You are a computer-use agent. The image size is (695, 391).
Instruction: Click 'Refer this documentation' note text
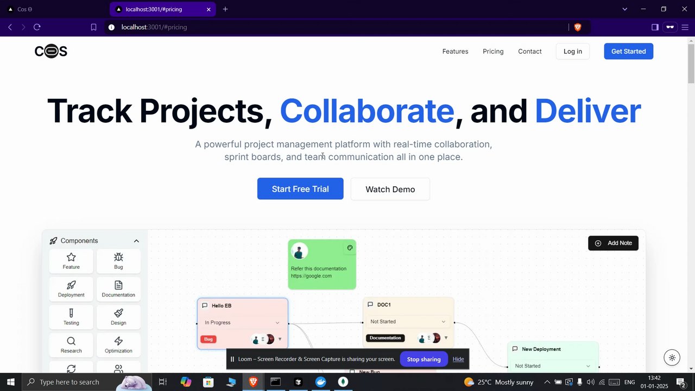(x=318, y=269)
